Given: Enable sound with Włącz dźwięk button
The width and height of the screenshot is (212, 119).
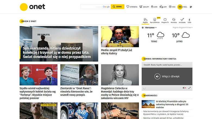Looking at the screenshot, I should point(167,77).
